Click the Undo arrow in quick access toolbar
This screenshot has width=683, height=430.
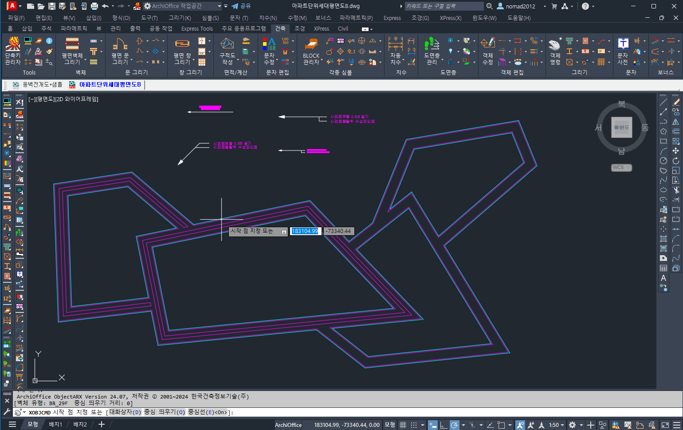(105, 6)
